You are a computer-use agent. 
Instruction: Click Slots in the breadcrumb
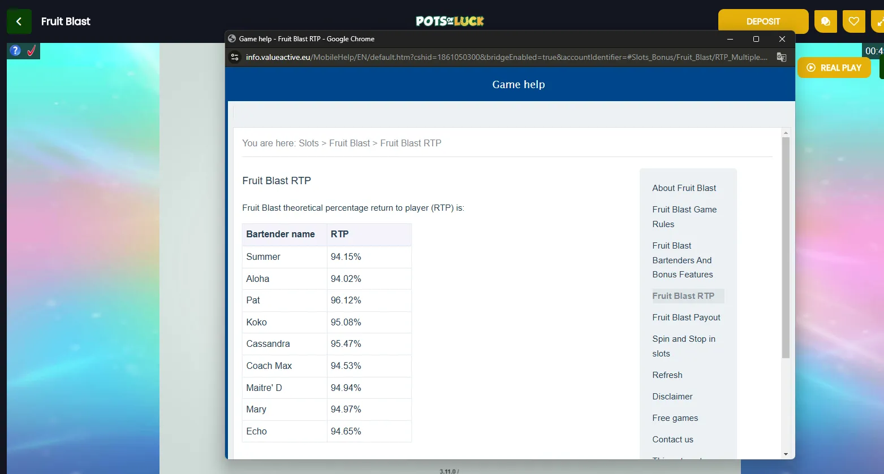tap(309, 143)
